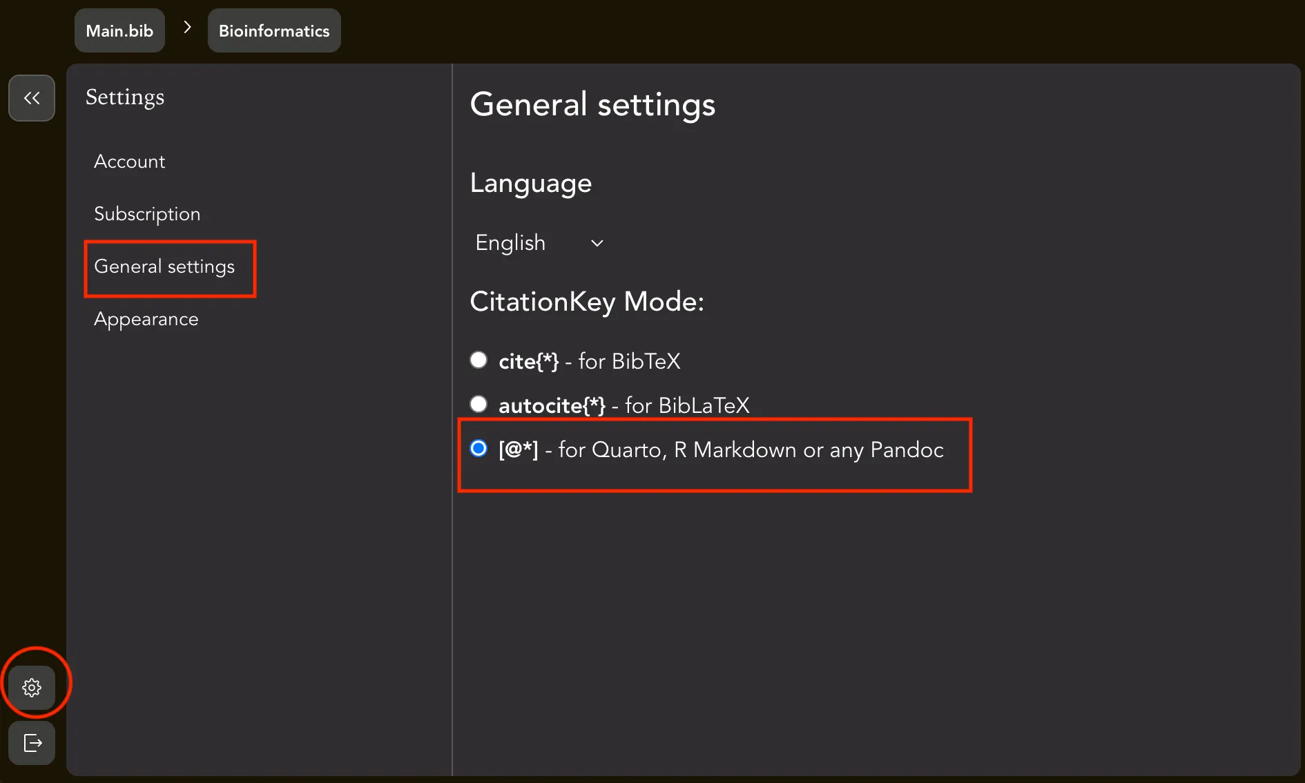Screen dimensions: 1305x783
Task: Switch to the Appearance section
Action: pyautogui.click(x=146, y=319)
